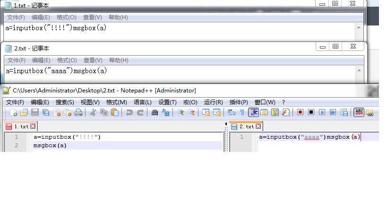
Task: Open 格式(O) menu in 2.txt Notepad
Action: pos(67,60)
